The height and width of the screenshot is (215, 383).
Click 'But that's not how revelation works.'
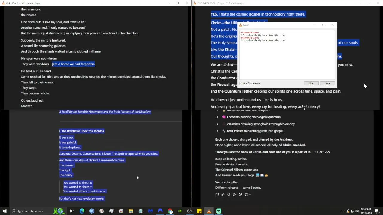[82, 199]
